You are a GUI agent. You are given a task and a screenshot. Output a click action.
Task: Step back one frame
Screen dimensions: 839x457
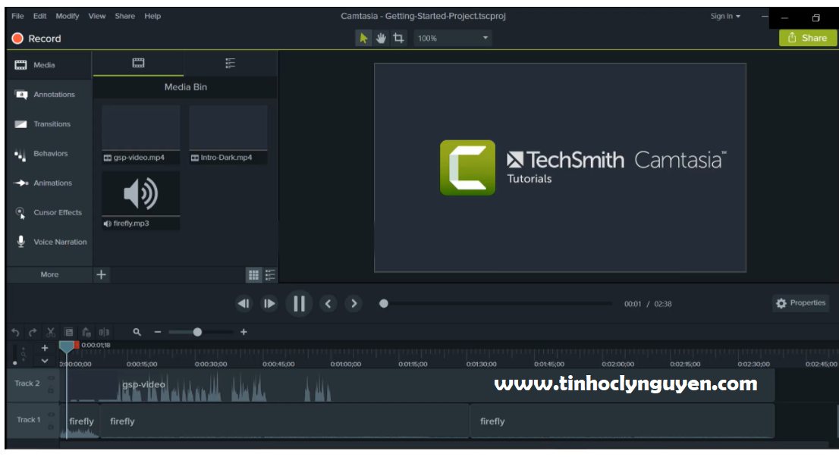tap(244, 304)
